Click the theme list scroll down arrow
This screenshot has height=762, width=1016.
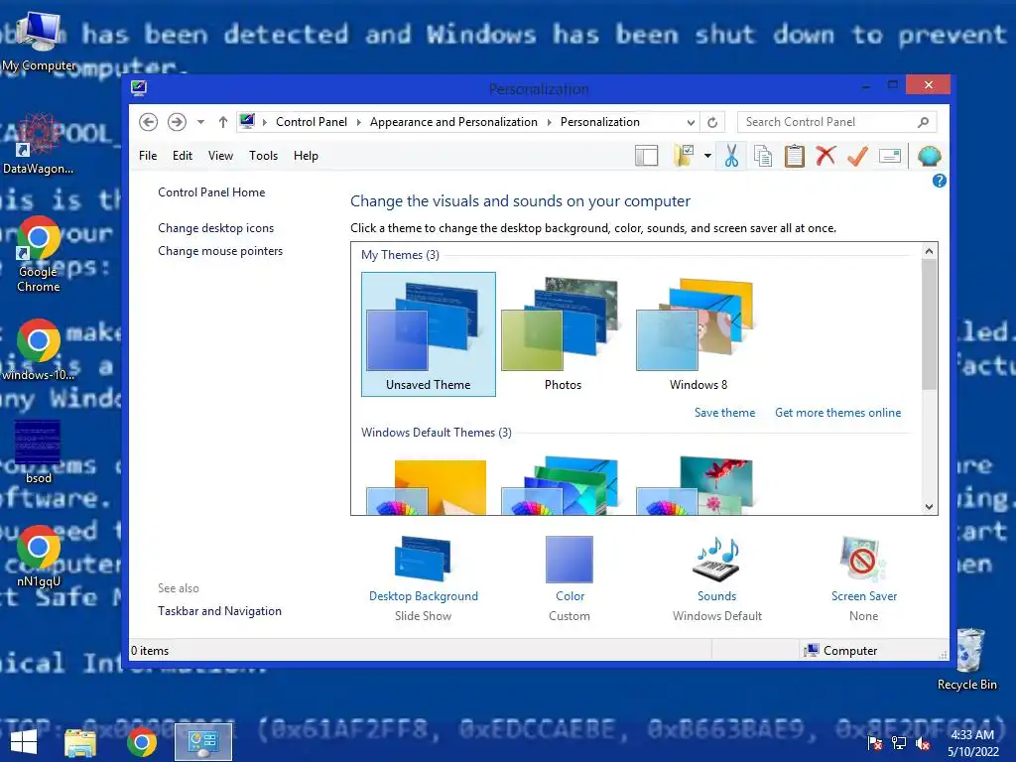click(929, 507)
